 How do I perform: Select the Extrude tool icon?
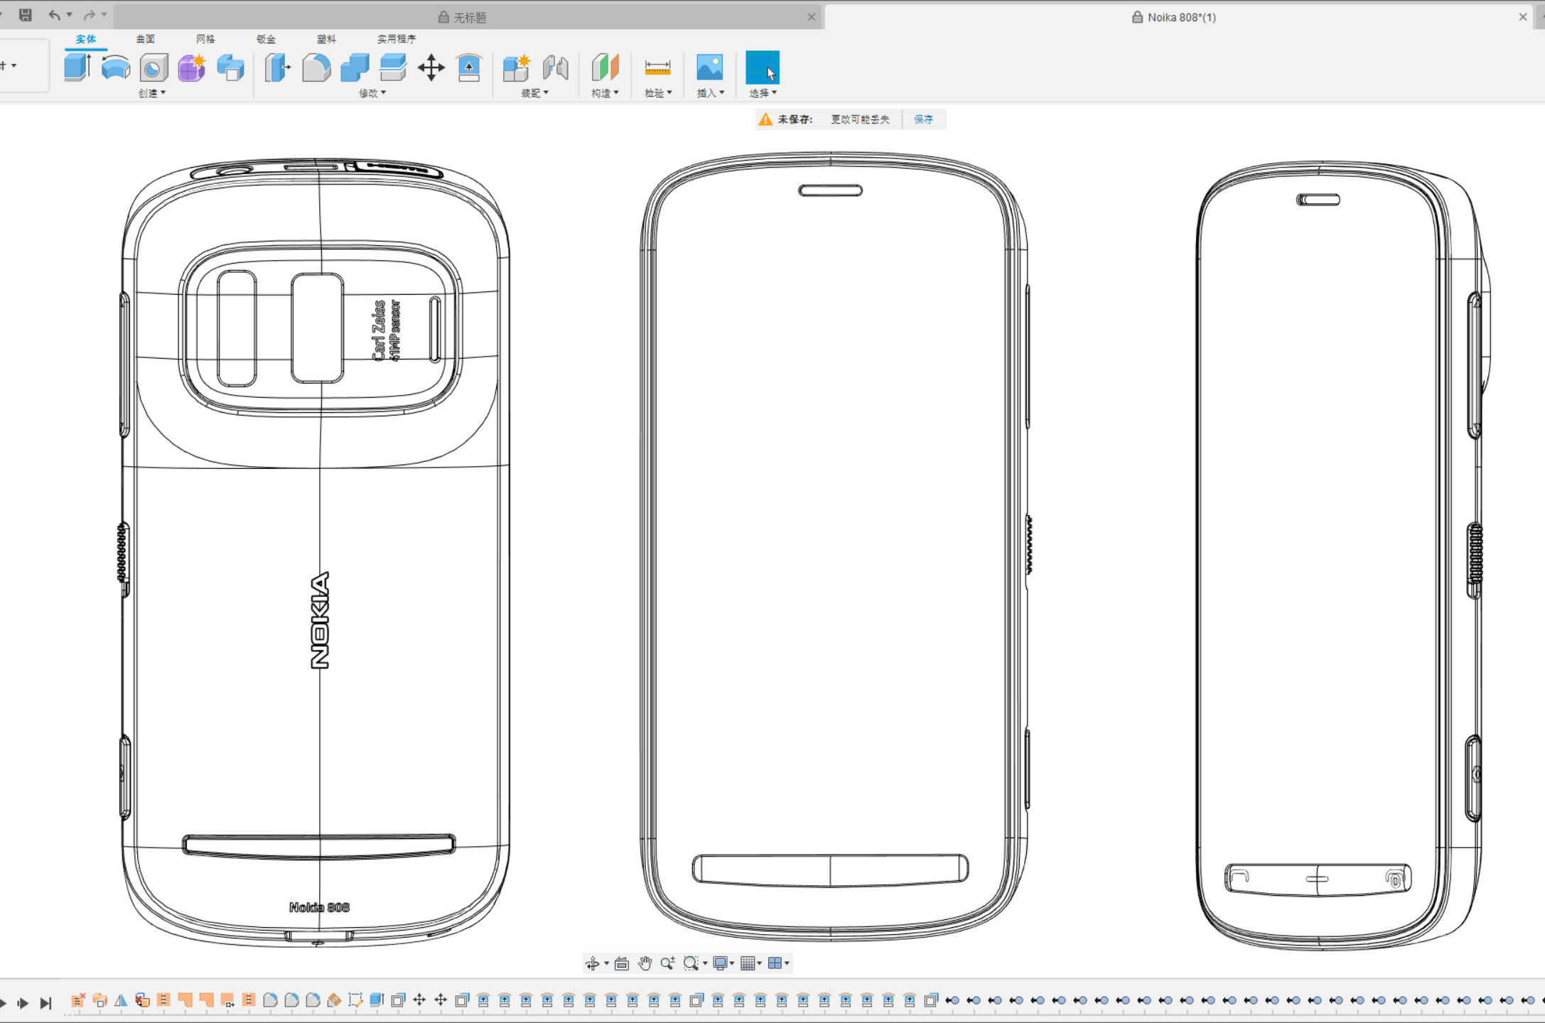coord(77,67)
